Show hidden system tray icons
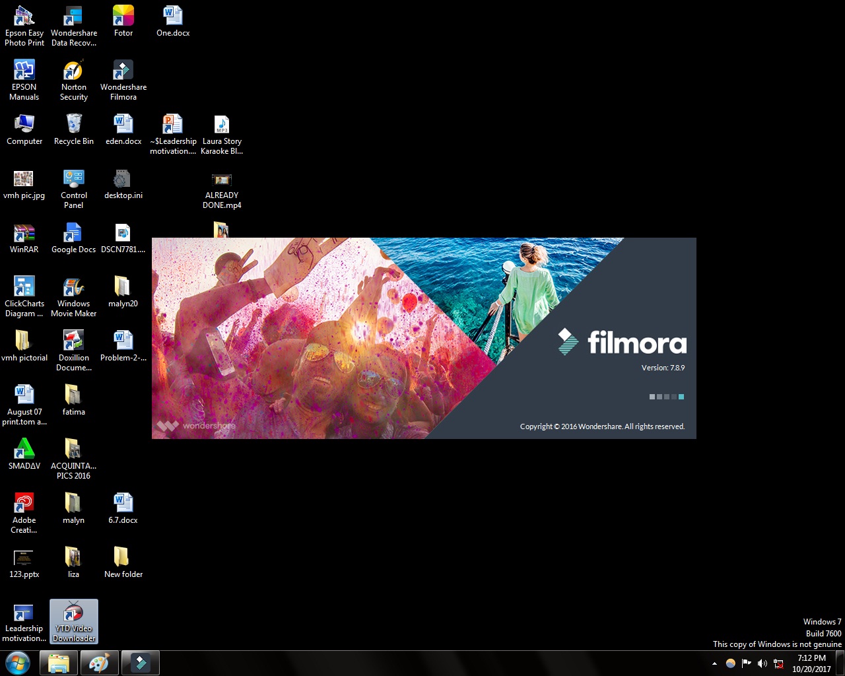 [x=714, y=663]
